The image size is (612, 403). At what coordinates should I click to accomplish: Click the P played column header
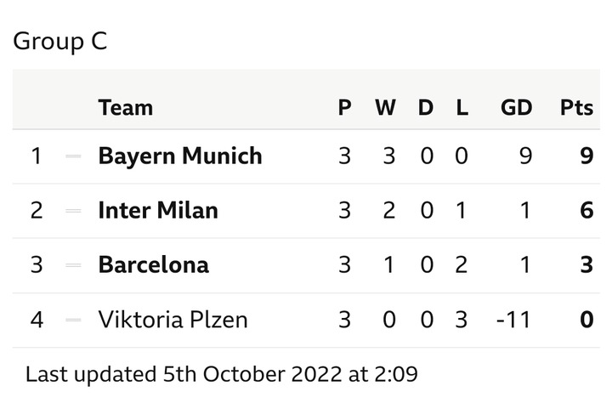click(344, 107)
